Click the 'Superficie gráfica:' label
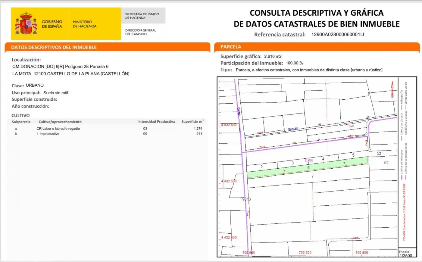The image size is (422, 262). point(241,56)
